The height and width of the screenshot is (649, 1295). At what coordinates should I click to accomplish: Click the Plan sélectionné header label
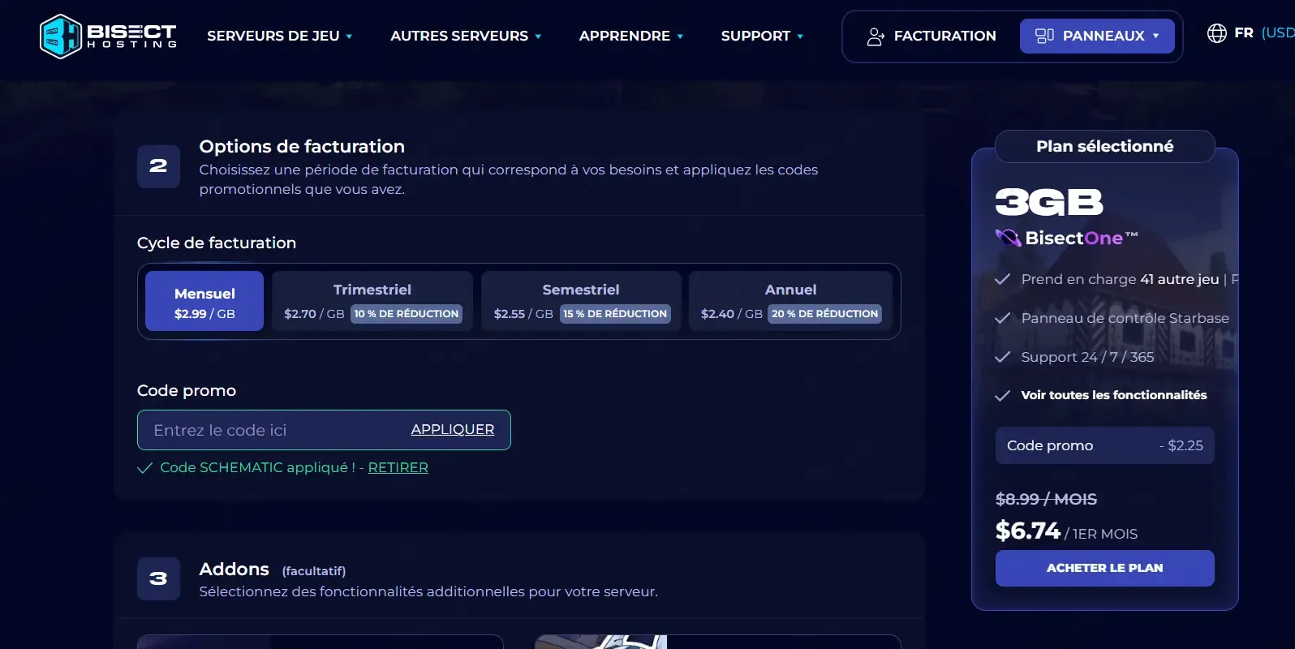tap(1105, 146)
